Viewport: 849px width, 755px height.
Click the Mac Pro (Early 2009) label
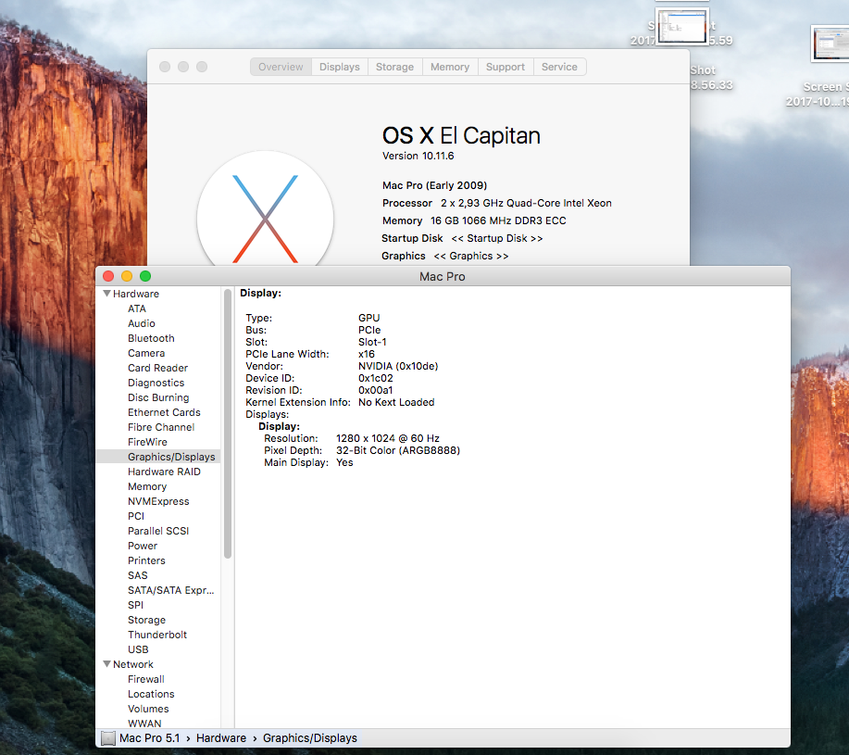434,185
